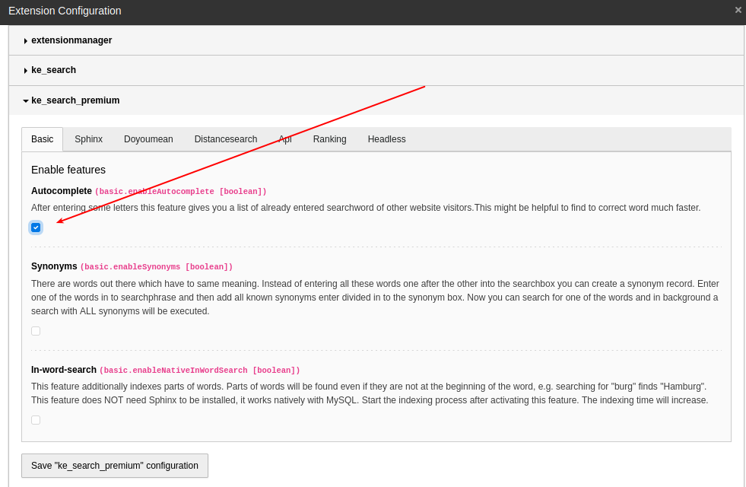Select the Basic tab
Viewport: 746px width, 487px height.
[42, 139]
